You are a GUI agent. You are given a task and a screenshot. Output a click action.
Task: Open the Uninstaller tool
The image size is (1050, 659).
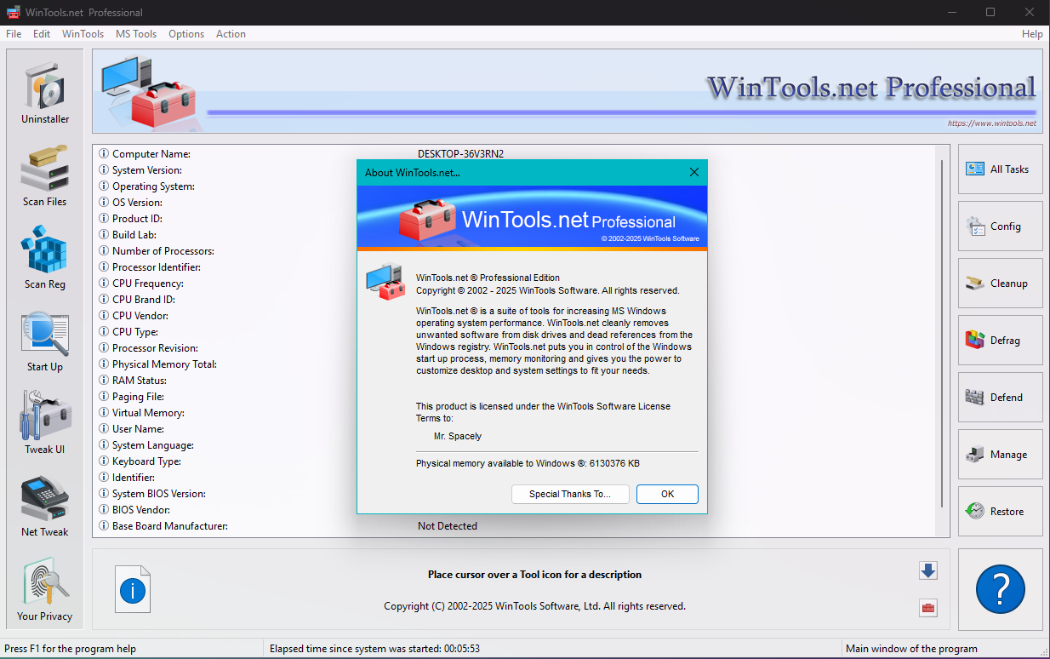[x=45, y=92]
